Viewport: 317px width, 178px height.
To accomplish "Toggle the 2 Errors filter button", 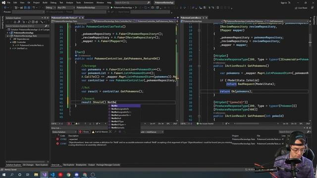I will [x=84, y=132].
